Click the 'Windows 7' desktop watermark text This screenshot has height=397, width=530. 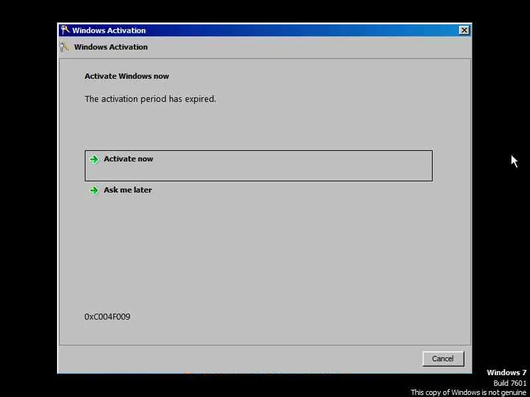coord(506,373)
